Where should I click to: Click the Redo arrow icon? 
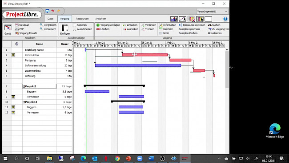pyautogui.click(x=58, y=11)
